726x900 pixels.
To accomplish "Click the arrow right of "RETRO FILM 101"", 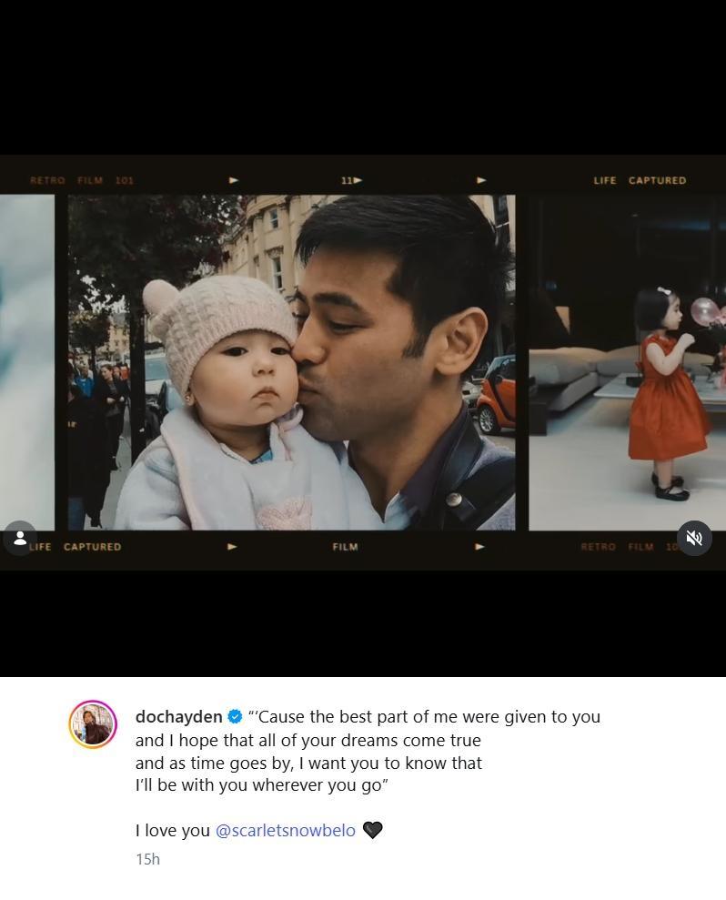I will click(x=234, y=180).
